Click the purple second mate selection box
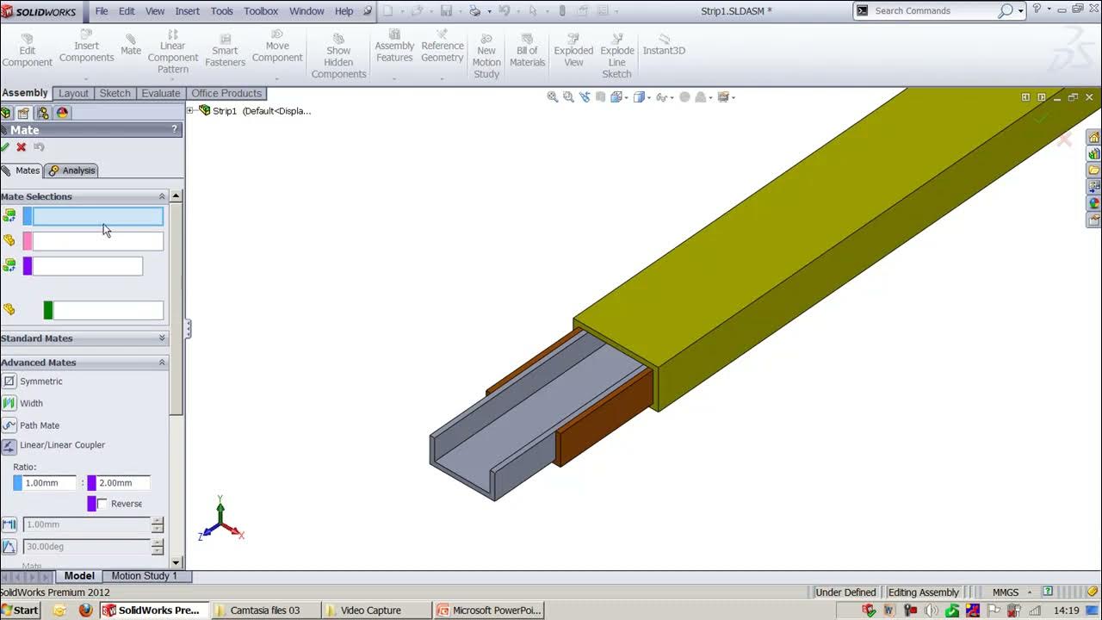Image resolution: width=1102 pixels, height=620 pixels. pyautogui.click(x=87, y=266)
